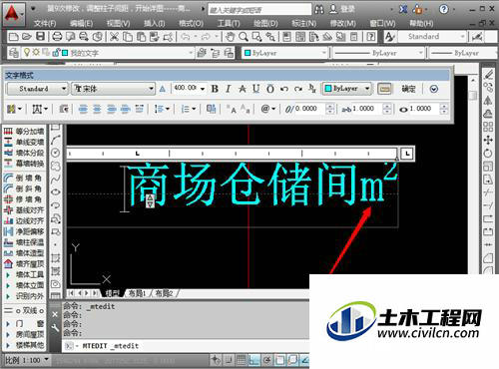Open the 绘图(D) menu
Image resolution: width=499 pixels, height=369 pixels.
265,23
